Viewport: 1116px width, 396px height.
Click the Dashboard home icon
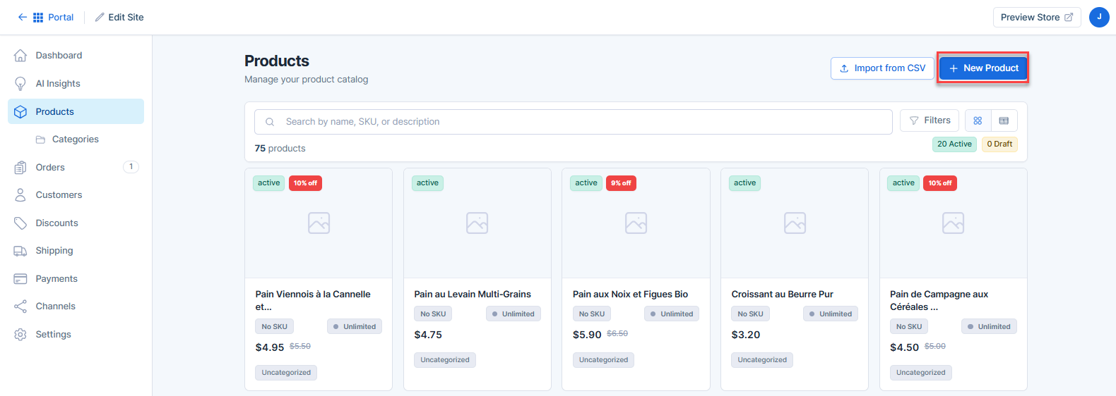point(20,56)
